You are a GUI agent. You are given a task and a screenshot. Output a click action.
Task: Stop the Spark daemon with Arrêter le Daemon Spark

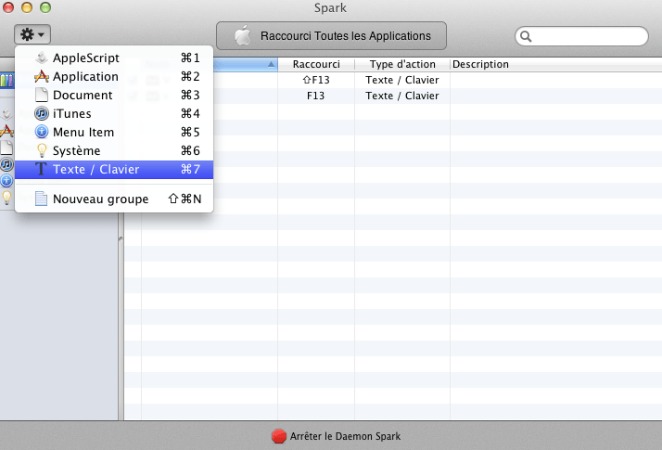click(x=336, y=436)
